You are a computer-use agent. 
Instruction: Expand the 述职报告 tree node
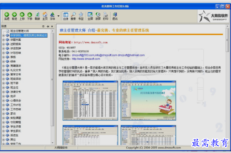point(4,44)
